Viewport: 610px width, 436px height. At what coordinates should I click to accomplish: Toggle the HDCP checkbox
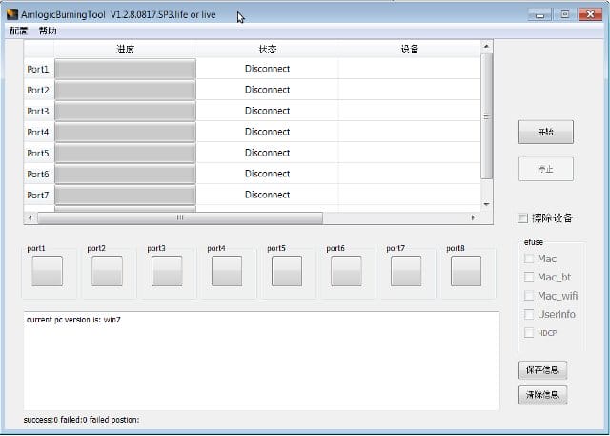pos(529,333)
